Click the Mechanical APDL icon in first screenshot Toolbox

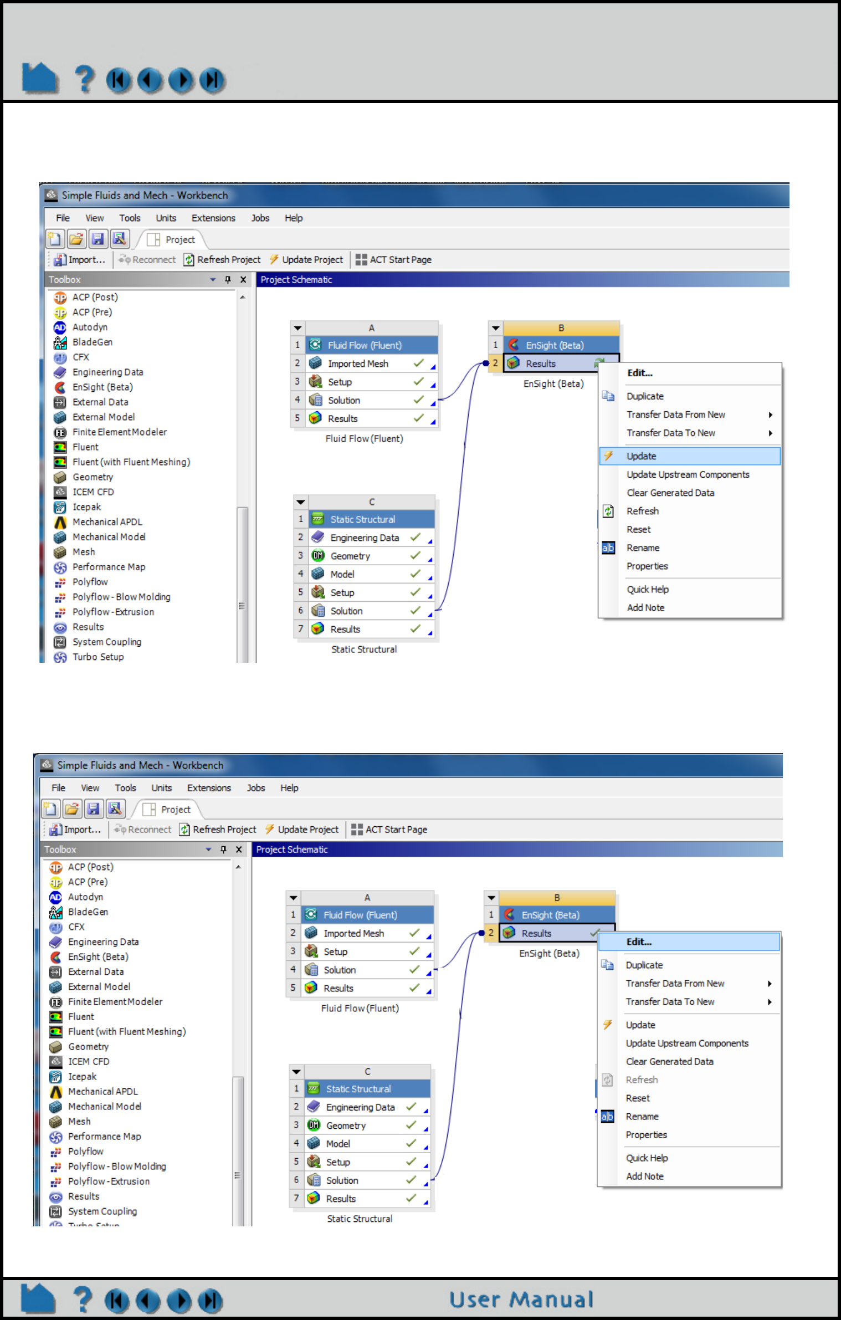[x=60, y=522]
